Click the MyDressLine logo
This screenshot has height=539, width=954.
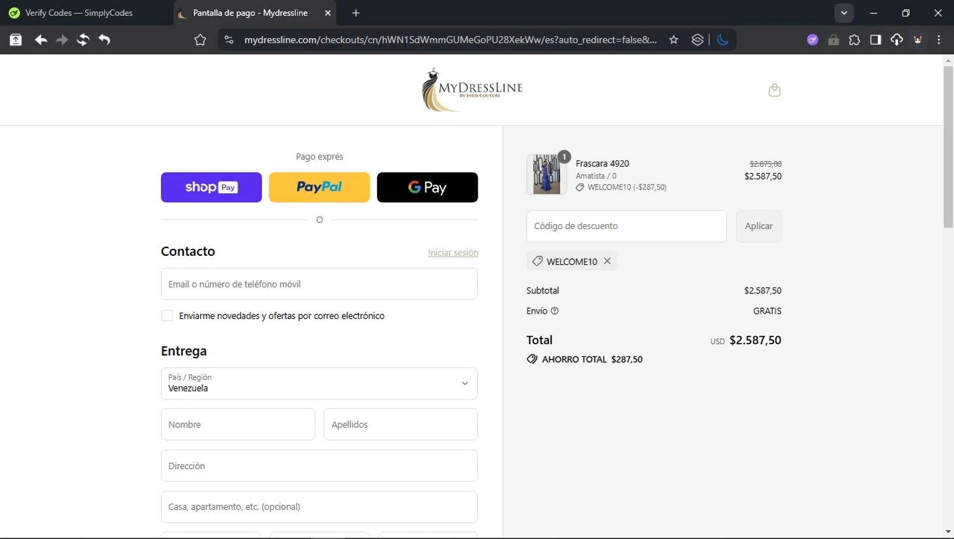472,90
